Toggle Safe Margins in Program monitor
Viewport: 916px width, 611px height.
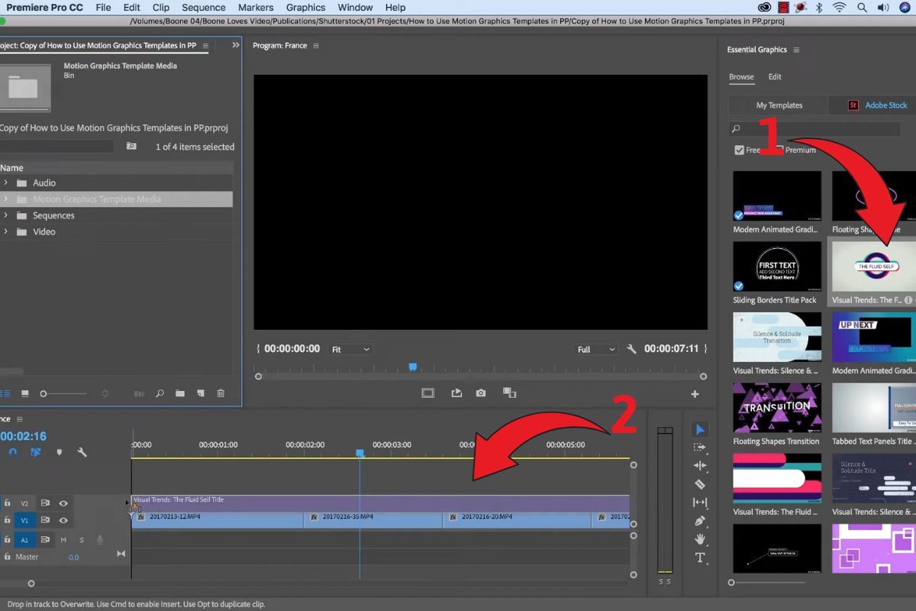click(428, 393)
